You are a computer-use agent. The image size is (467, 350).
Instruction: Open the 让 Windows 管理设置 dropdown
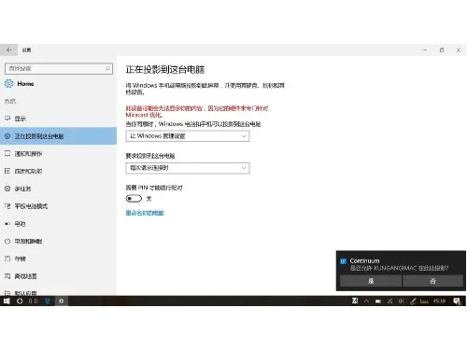[188, 136]
